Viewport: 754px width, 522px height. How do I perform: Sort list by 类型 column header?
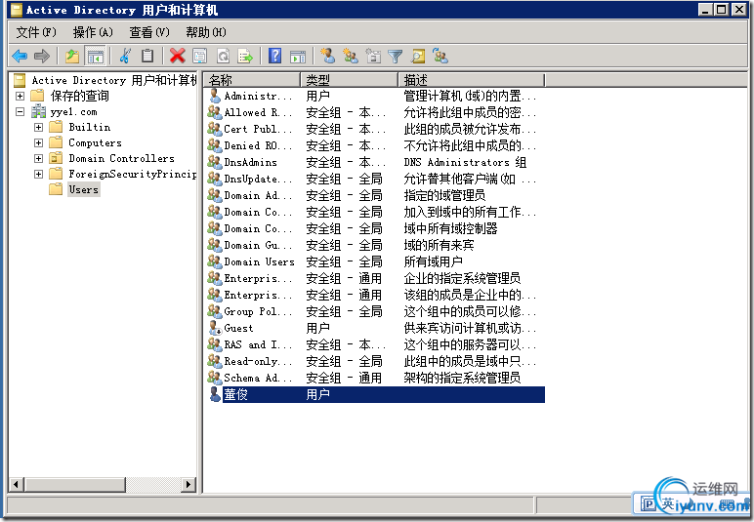click(x=350, y=80)
